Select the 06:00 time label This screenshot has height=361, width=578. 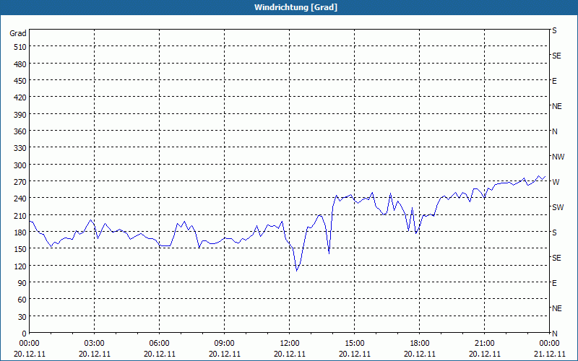[x=159, y=344]
